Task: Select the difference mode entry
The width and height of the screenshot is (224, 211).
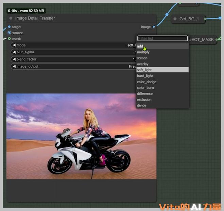Action: click(x=162, y=93)
